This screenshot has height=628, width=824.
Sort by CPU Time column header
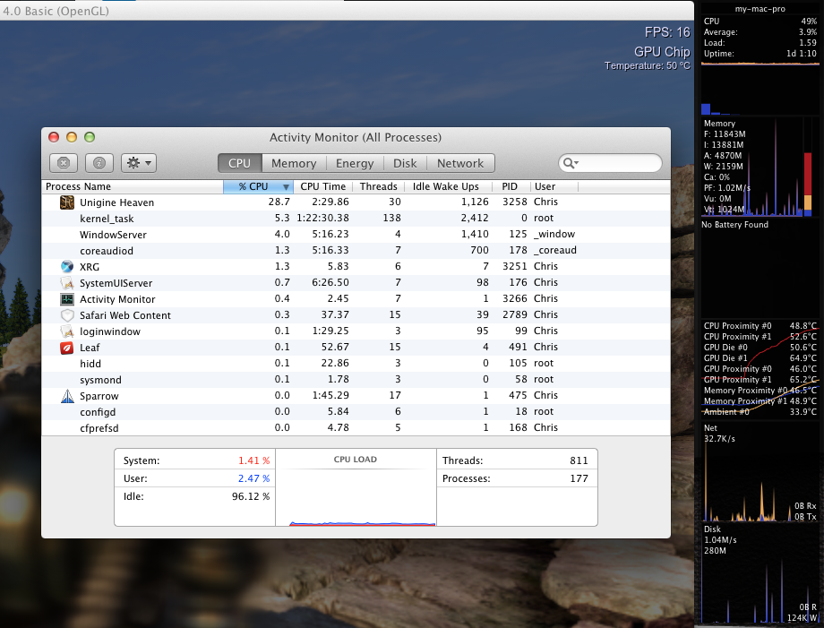click(322, 186)
